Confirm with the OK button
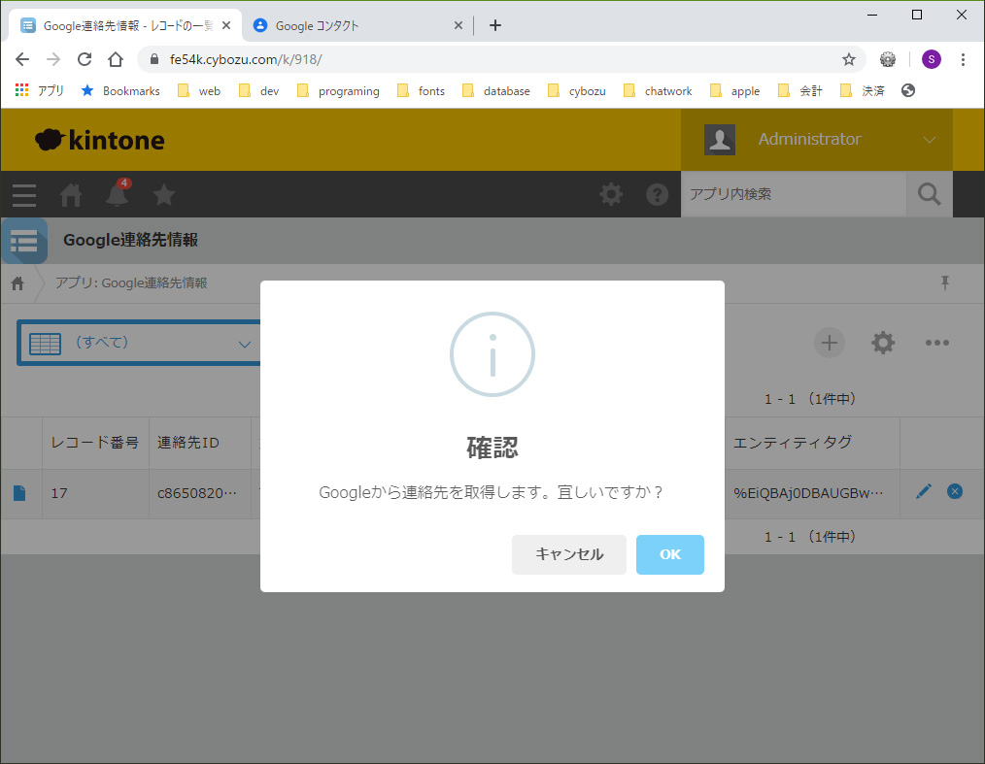This screenshot has width=985, height=764. [669, 554]
